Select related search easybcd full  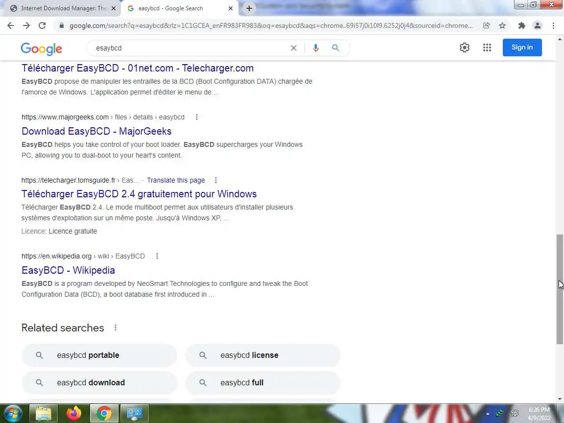coord(262,383)
